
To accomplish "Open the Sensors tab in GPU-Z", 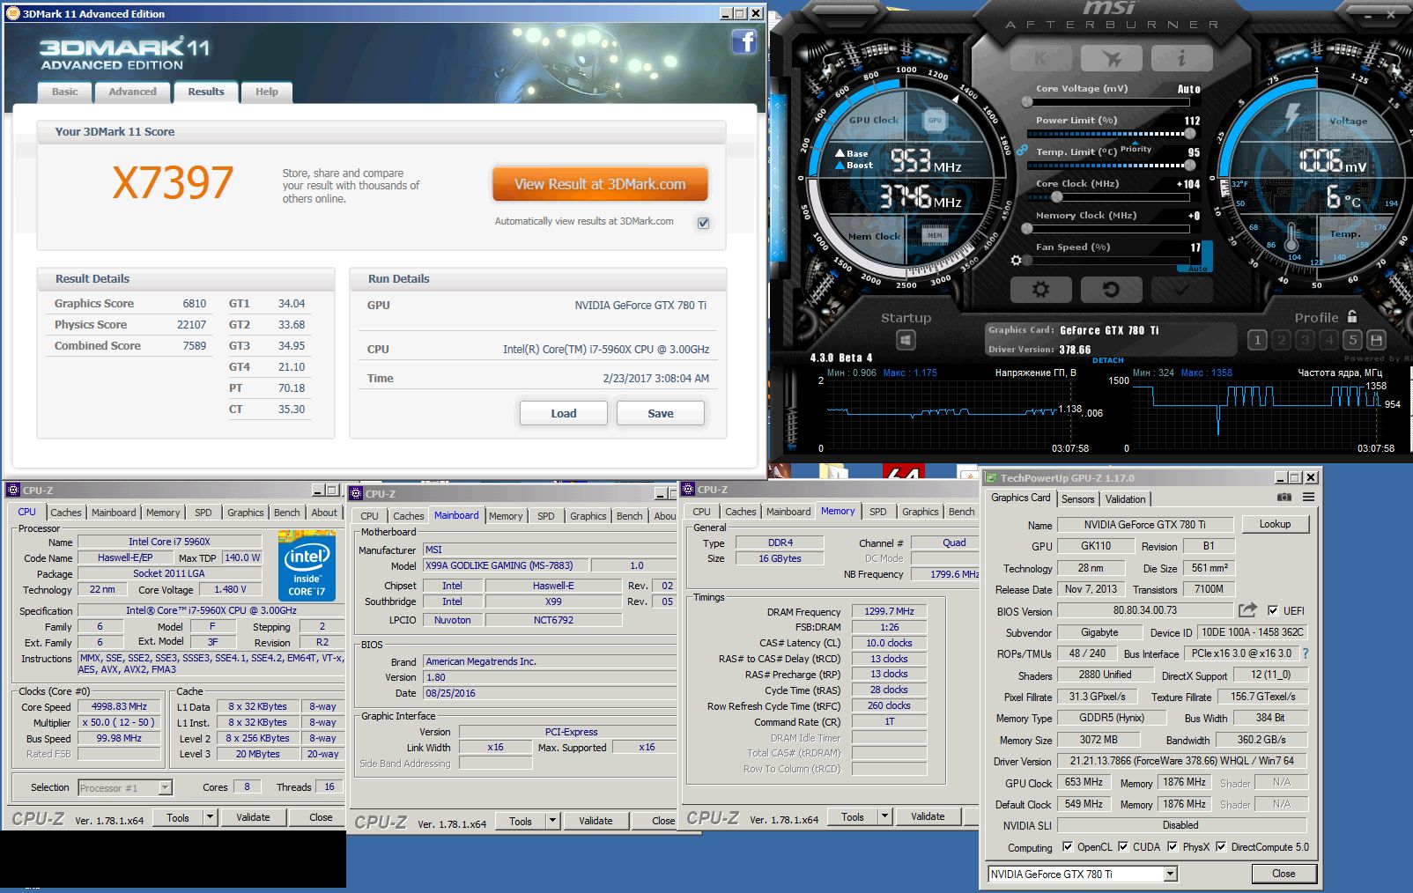I will pos(1077,499).
